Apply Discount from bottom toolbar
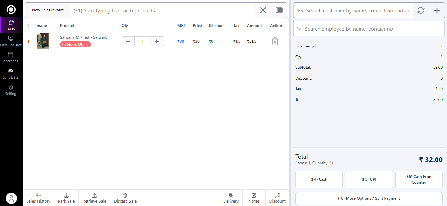Image resolution: width=447 pixels, height=206 pixels. 277,198
